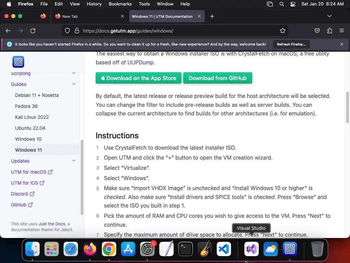Bookmark this page with the star icon
350x263 pixels.
pos(283,30)
